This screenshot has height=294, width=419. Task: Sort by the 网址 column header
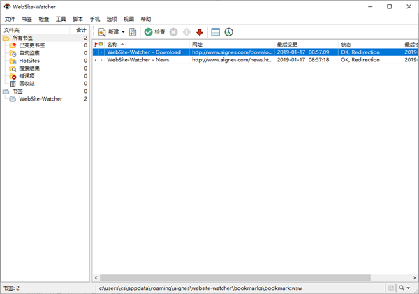click(232, 45)
